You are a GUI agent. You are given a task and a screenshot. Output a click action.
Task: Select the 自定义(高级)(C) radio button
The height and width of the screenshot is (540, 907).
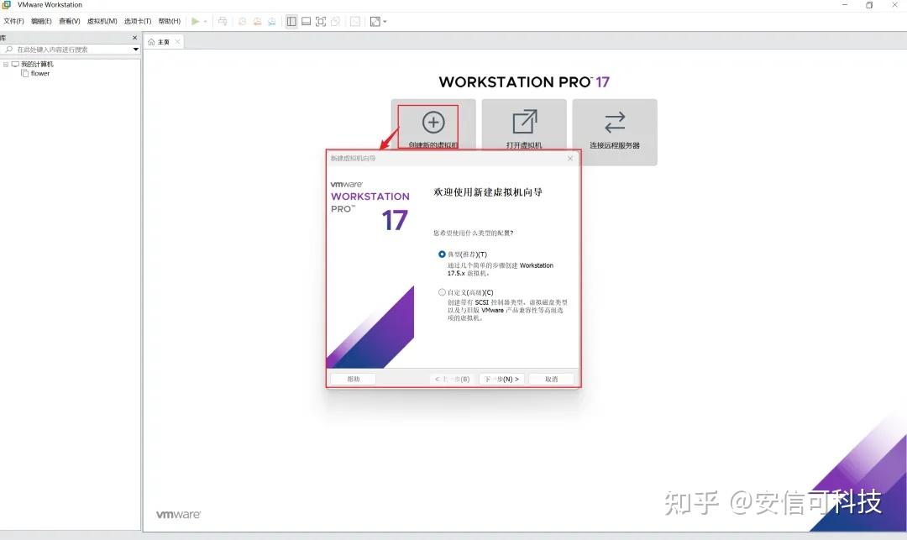point(442,292)
